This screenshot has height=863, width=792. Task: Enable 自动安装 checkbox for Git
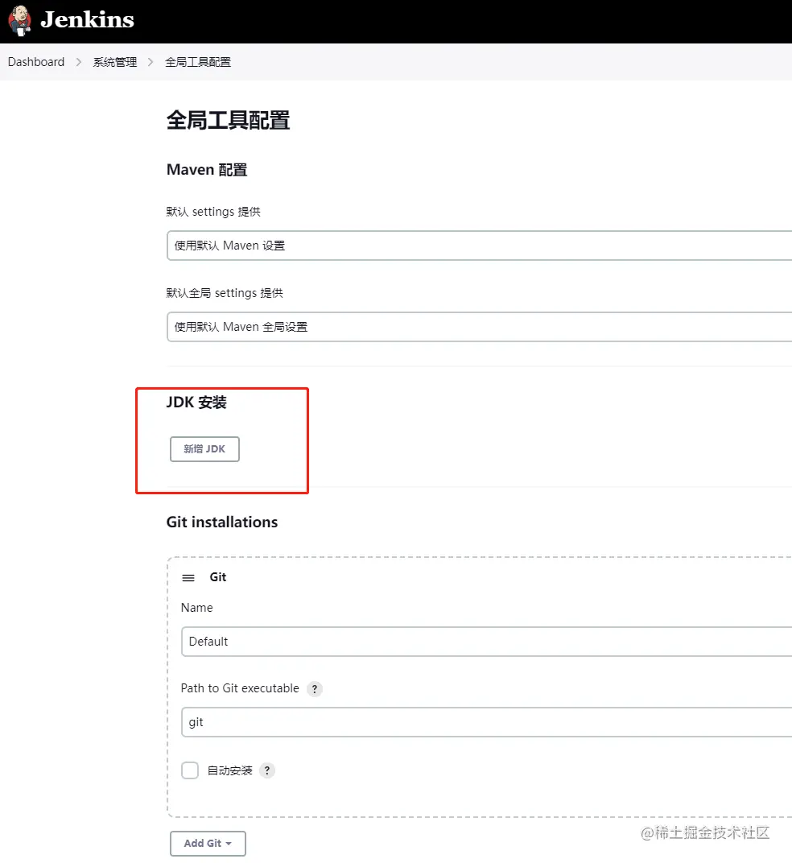coord(190,770)
